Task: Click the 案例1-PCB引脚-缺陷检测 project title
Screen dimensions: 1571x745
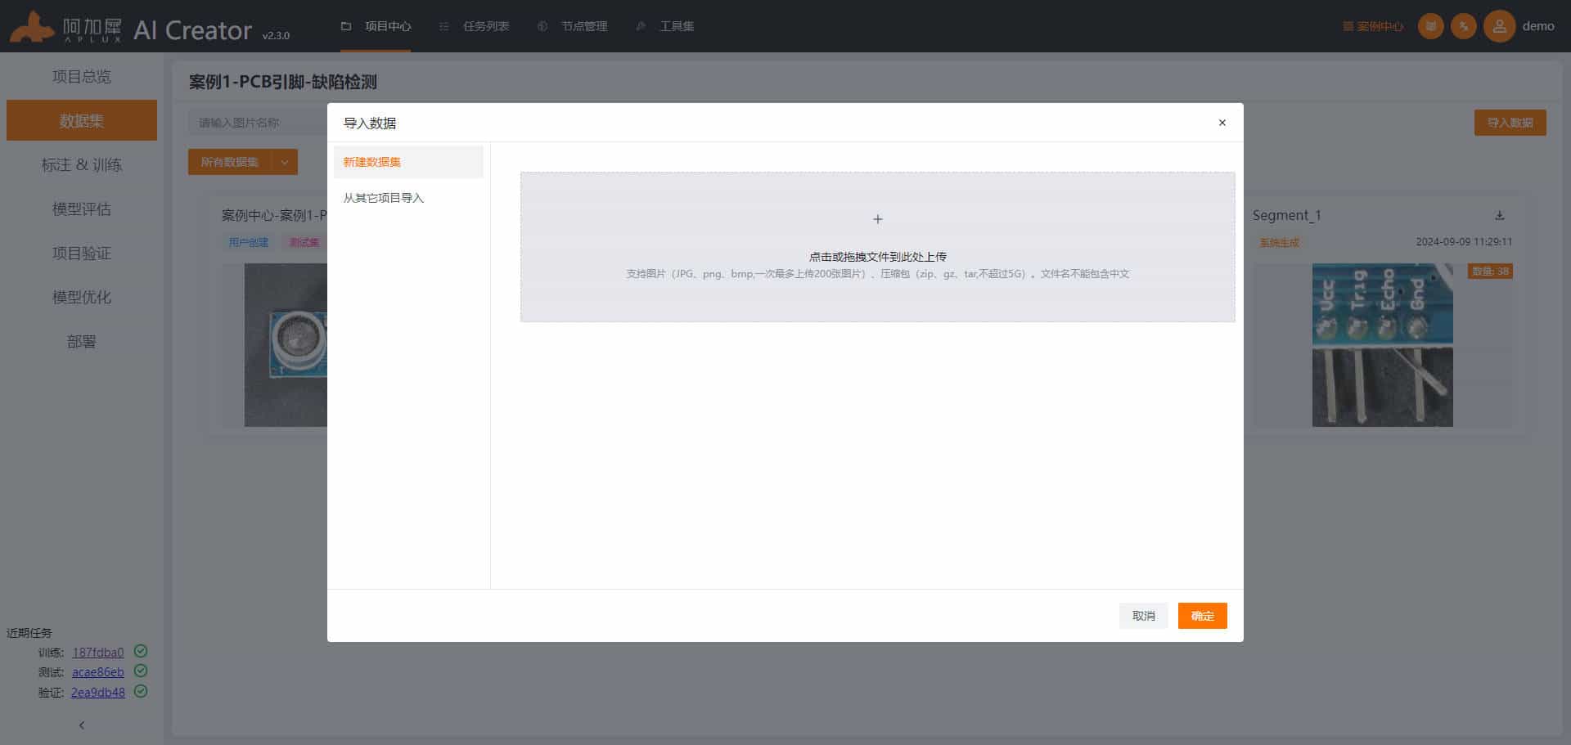Action: pyautogui.click(x=282, y=82)
